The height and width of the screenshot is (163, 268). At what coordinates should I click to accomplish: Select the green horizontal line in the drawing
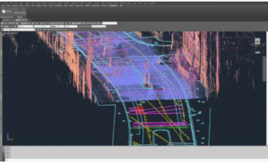click(x=161, y=128)
